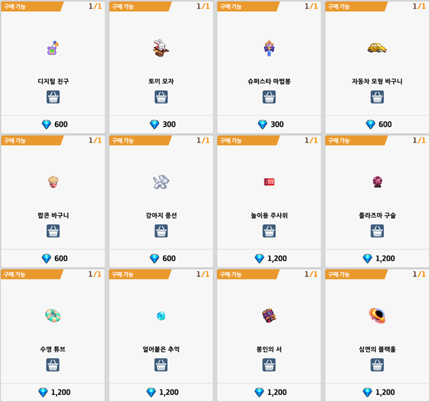Click the basket icon under 플라즈마 구슬
Image resolution: width=430 pixels, height=402 pixels.
click(377, 231)
